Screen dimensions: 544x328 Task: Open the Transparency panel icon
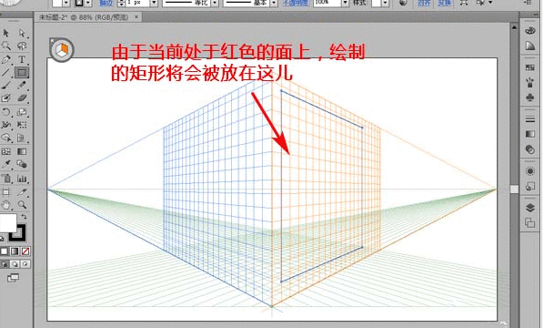tap(529, 149)
